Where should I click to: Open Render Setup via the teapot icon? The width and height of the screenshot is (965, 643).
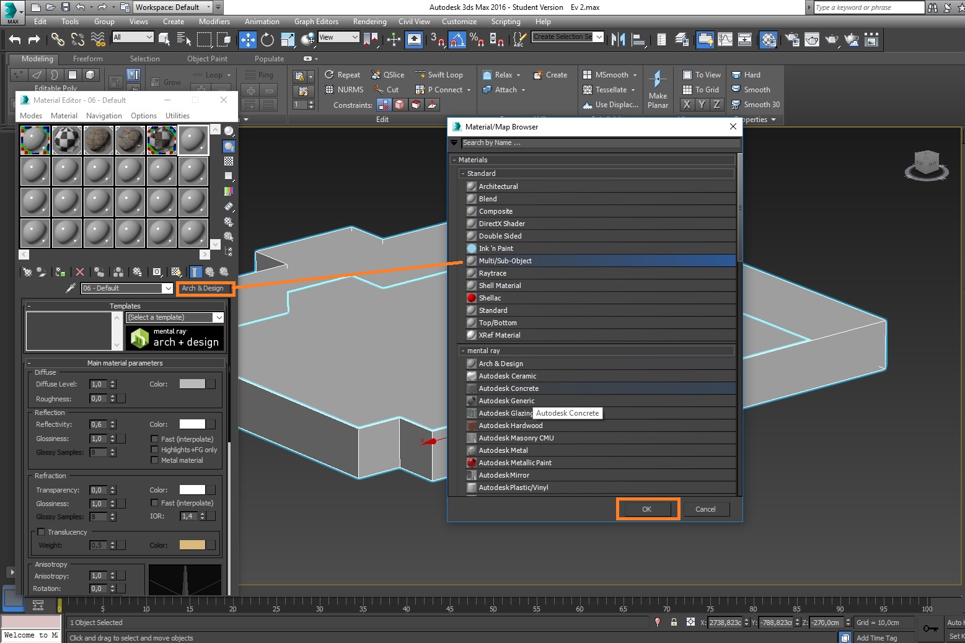(x=791, y=40)
